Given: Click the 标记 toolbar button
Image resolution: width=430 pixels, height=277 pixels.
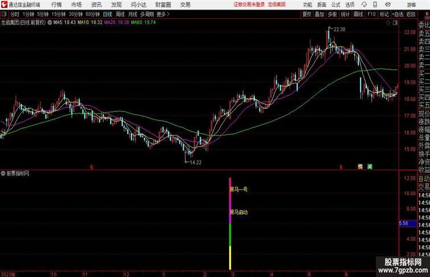Looking at the screenshot, I should point(384,14).
